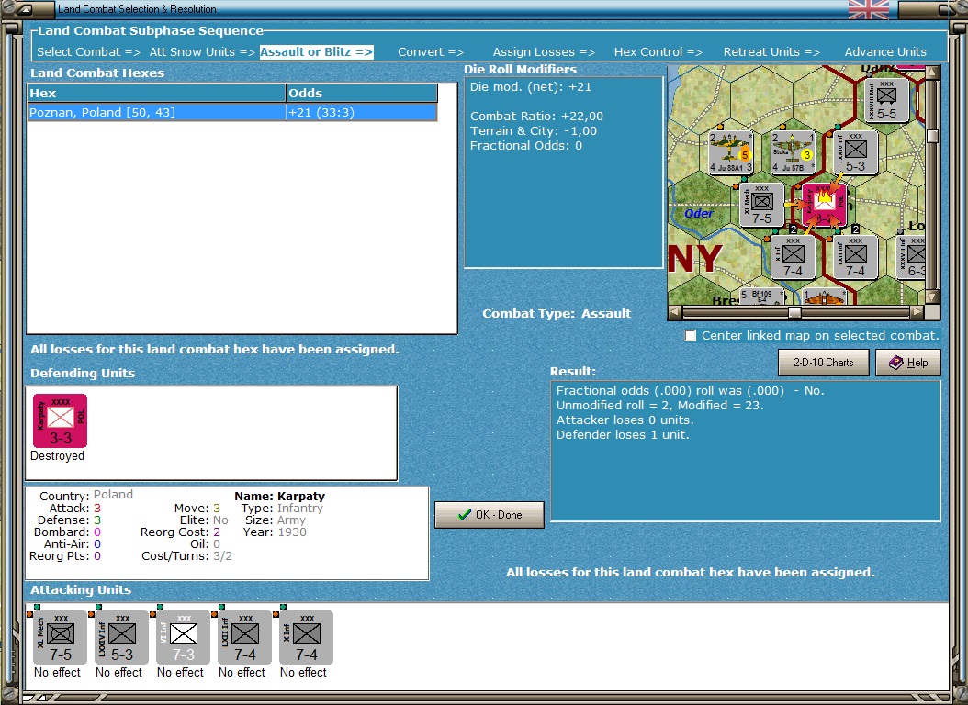Select the Karpaty defending unit counter

[x=60, y=420]
